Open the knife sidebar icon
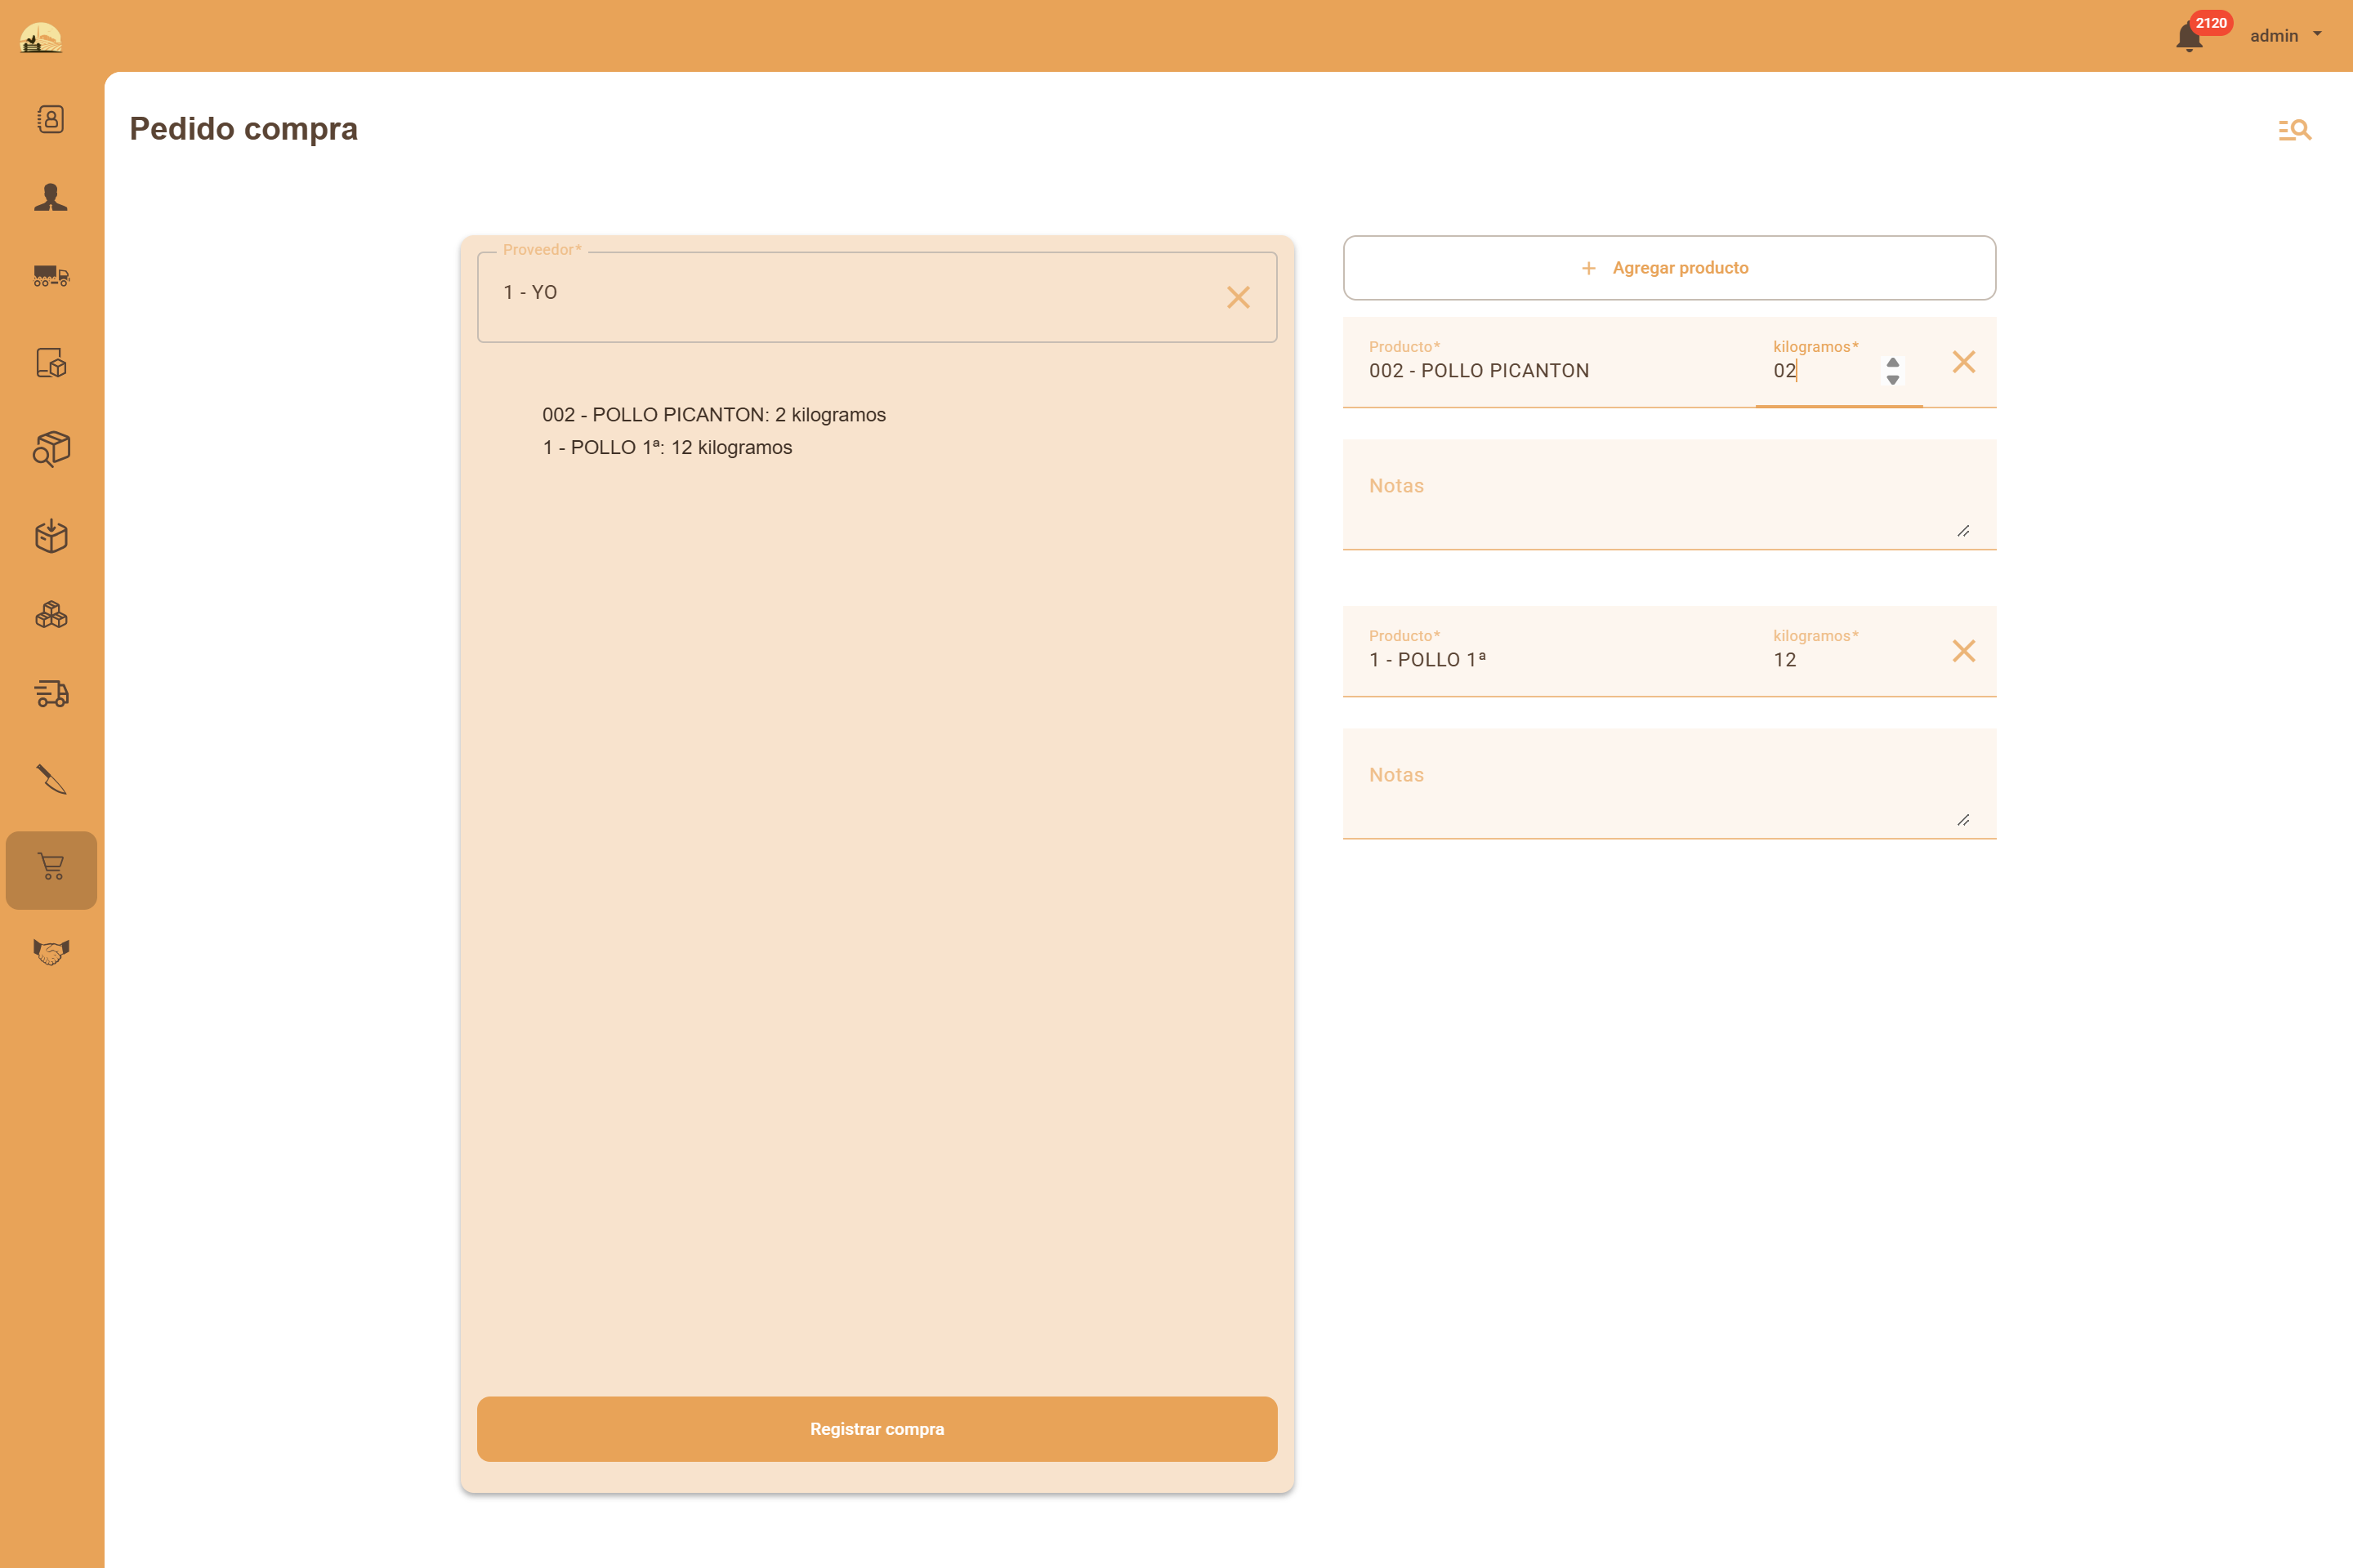2353x1568 pixels. 51,779
